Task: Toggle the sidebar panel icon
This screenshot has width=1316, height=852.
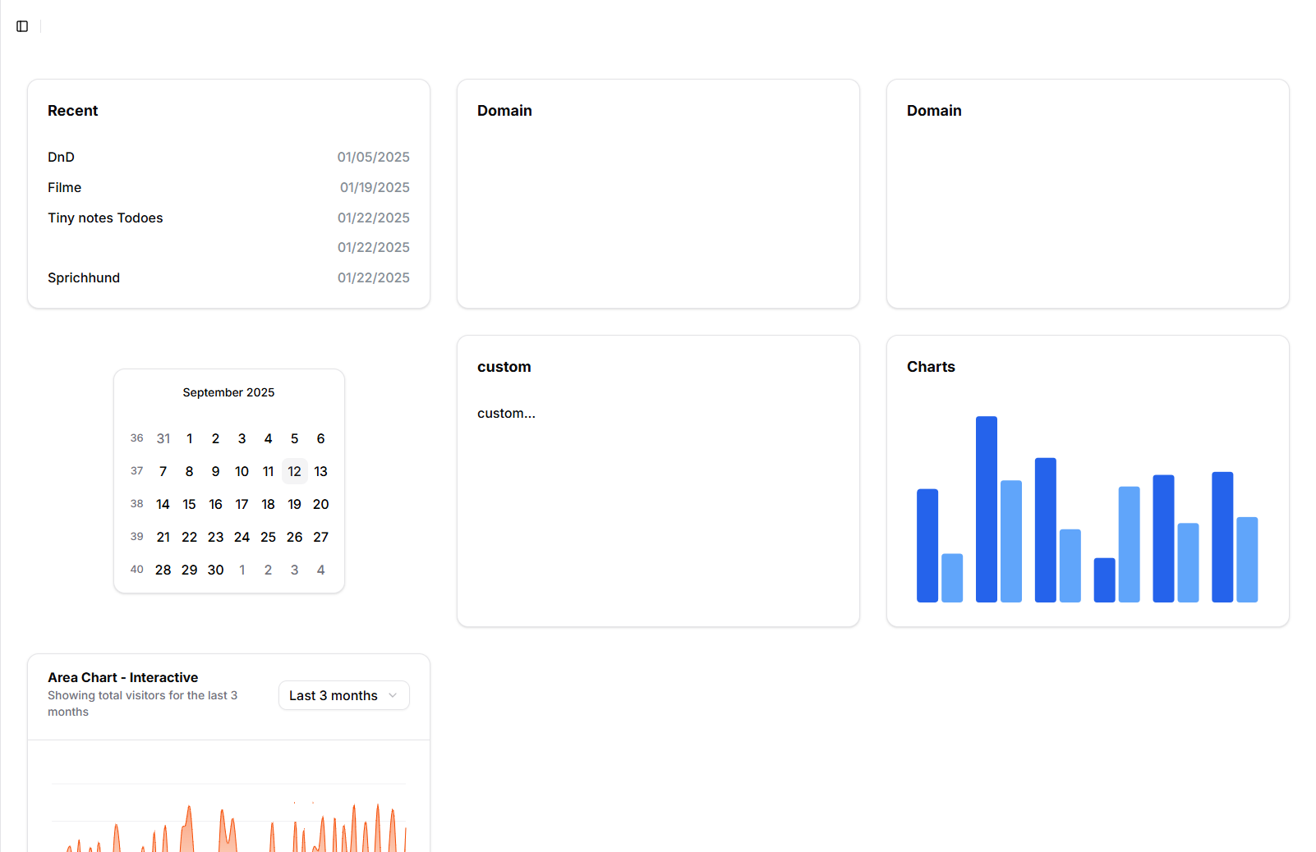Action: (x=22, y=26)
